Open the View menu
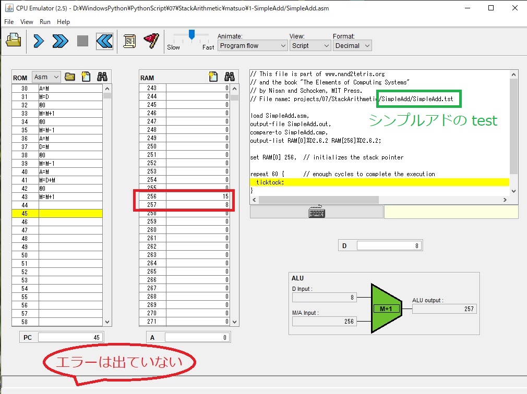 point(27,22)
